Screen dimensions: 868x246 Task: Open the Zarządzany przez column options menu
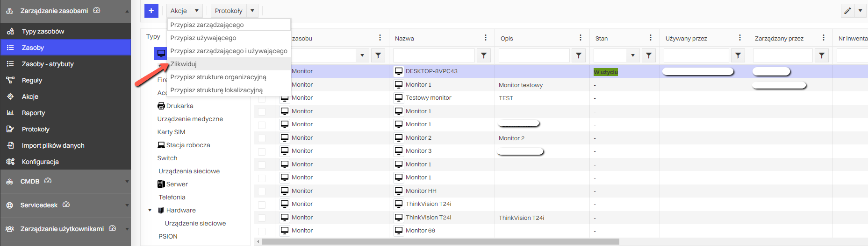824,38
